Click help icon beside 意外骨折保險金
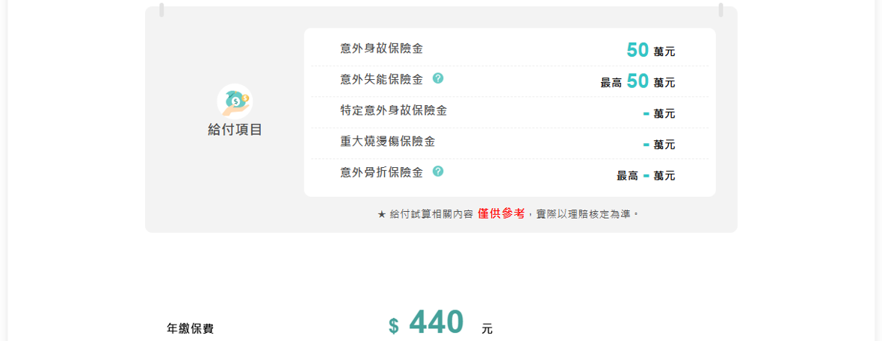This screenshot has height=341, width=882. 438,172
